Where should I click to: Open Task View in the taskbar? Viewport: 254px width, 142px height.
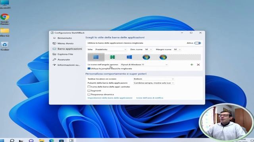point(21,141)
